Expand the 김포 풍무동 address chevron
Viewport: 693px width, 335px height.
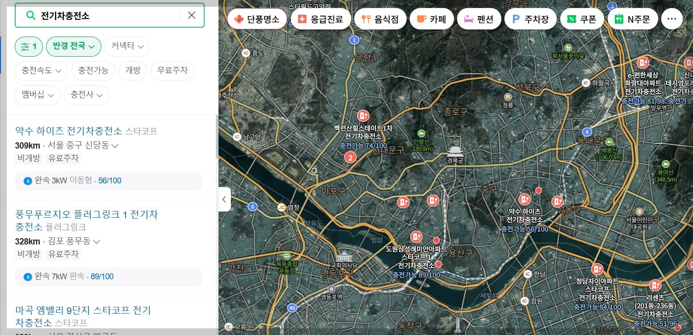tap(96, 242)
